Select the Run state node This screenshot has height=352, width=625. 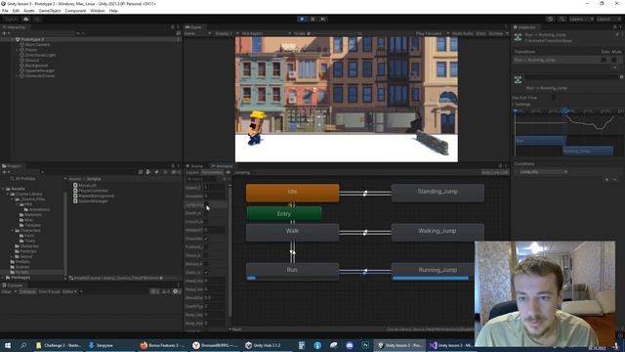(293, 272)
